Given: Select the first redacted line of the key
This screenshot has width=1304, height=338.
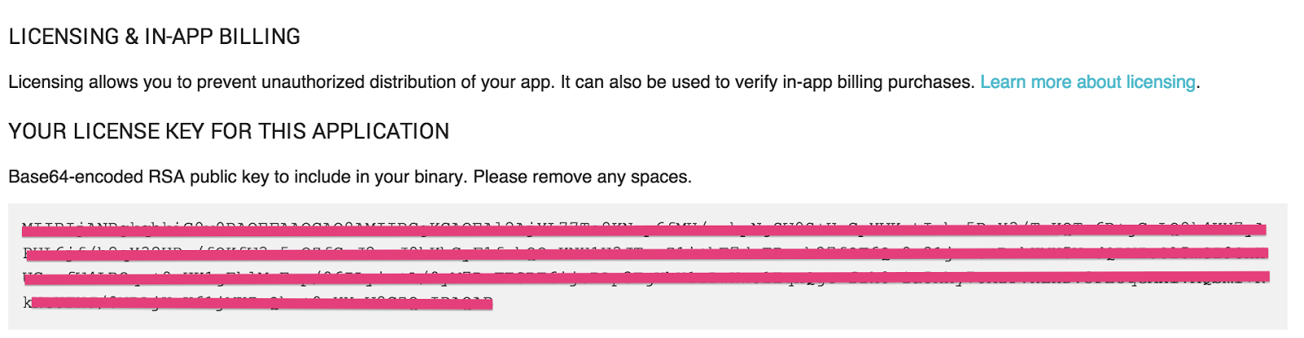Looking at the screenshot, I should [644, 229].
